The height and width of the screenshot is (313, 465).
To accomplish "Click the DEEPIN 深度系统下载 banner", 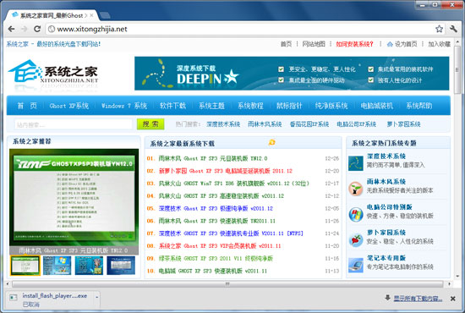I will tap(292, 74).
